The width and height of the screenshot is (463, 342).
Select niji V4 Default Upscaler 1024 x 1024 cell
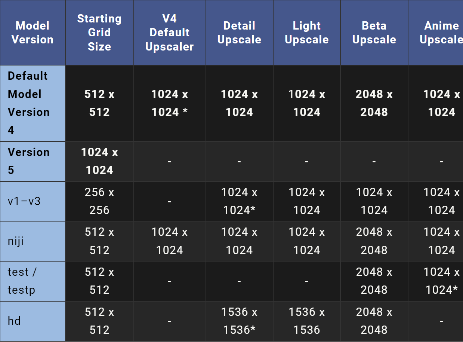pyautogui.click(x=170, y=241)
